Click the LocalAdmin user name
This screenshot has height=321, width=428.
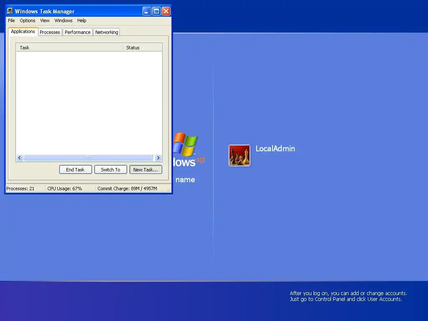[x=275, y=148]
